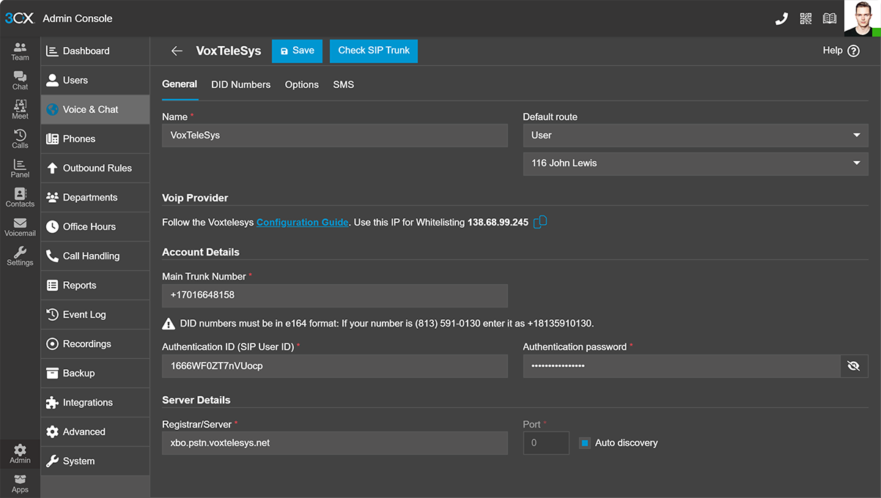Open Dashboard in the admin menu
881x498 pixels.
(x=95, y=51)
